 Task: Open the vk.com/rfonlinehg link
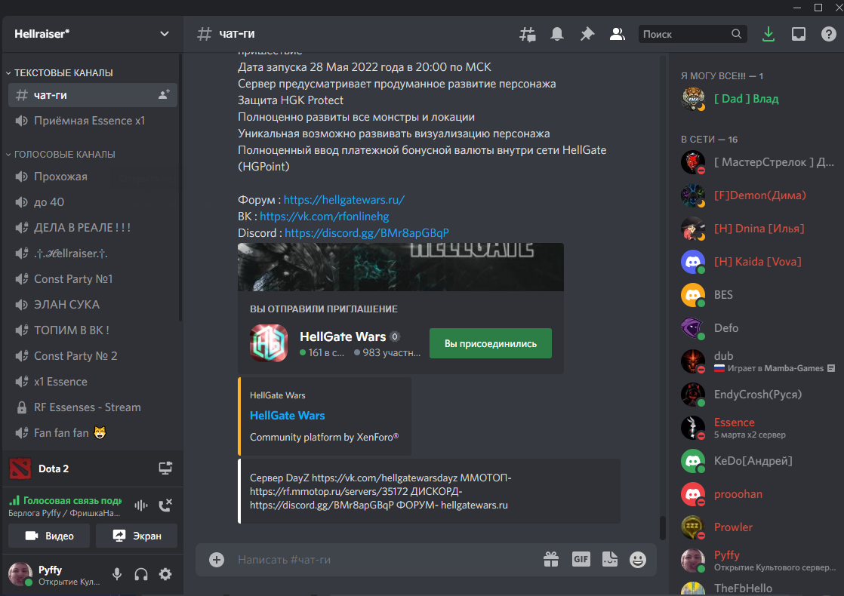tap(324, 217)
